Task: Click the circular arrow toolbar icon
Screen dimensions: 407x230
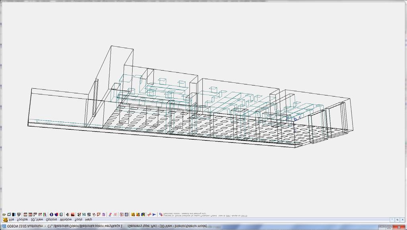Action: (94, 214)
